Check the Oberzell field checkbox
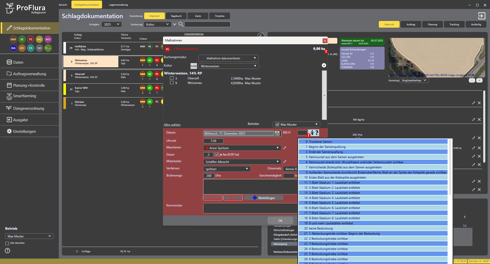Image resolution: width=490 pixels, height=264 pixels. coord(172,78)
